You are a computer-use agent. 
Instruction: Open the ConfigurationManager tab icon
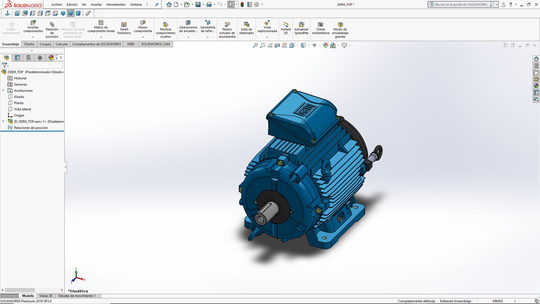29,58
